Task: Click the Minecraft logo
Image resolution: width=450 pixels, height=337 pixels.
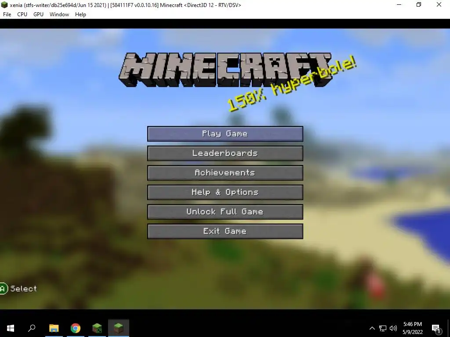Action: [225, 70]
